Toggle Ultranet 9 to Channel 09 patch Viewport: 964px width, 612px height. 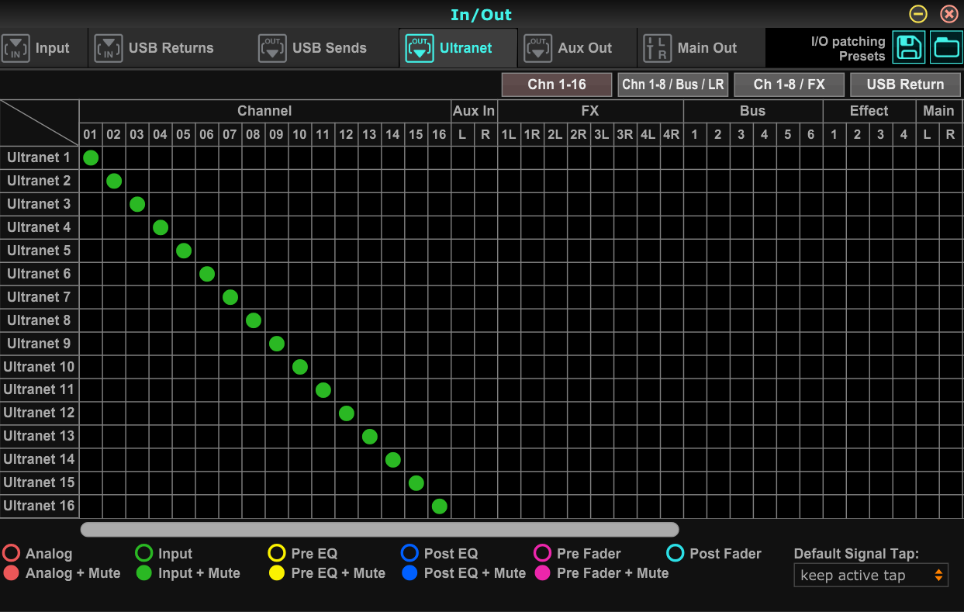coord(277,344)
